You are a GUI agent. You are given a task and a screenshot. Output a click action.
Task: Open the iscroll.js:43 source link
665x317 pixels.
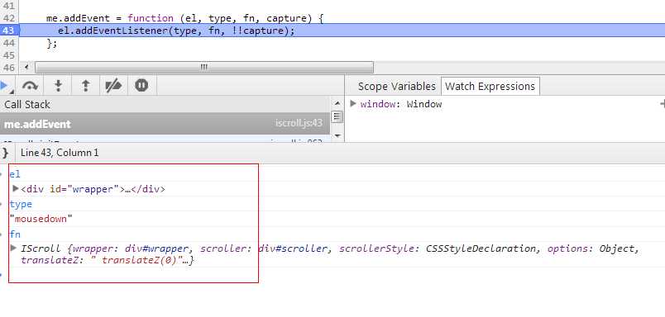pos(299,124)
